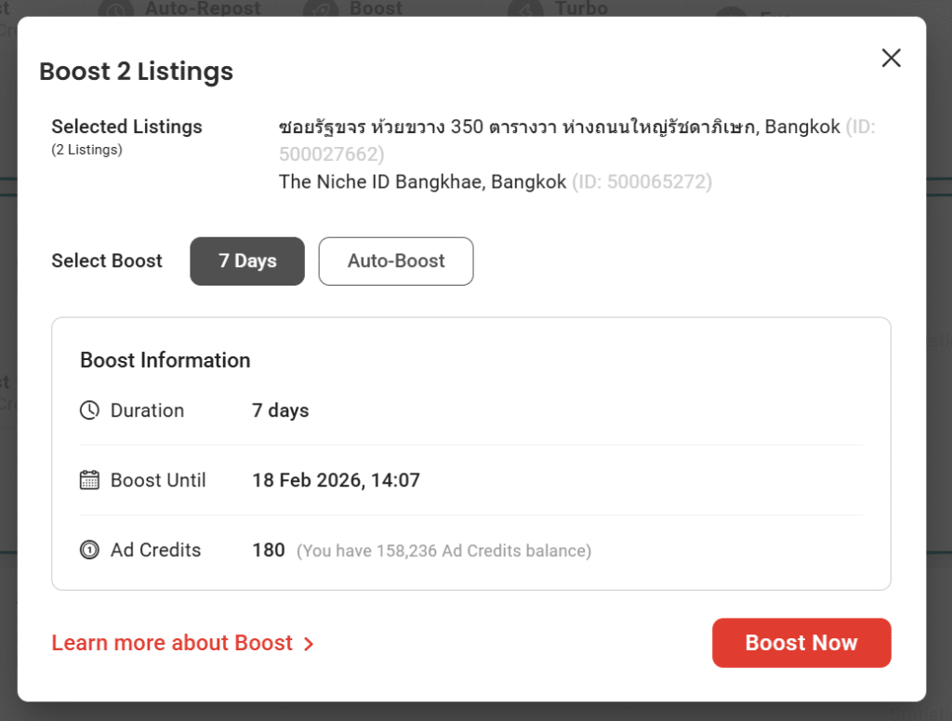Viewport: 952px width, 721px height.
Task: Click the 18 Feb 2026, 14:07 date value
Action: [x=336, y=480]
